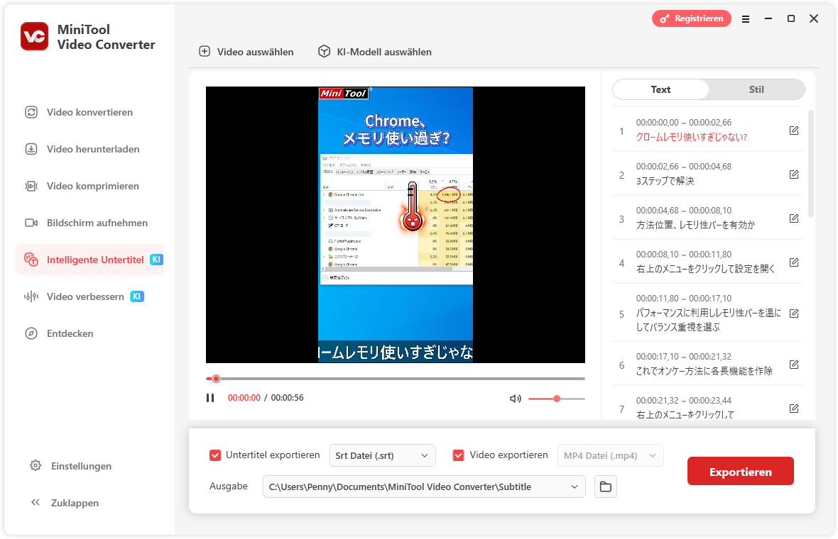This screenshot has height=539, width=838.
Task: Click the Video herunterladen download icon
Action: [31, 149]
